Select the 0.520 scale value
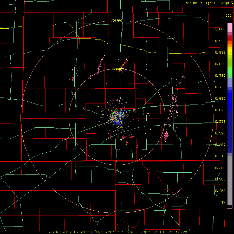Image resolution: width=234 pixels, height=234 pixels. click(220, 133)
